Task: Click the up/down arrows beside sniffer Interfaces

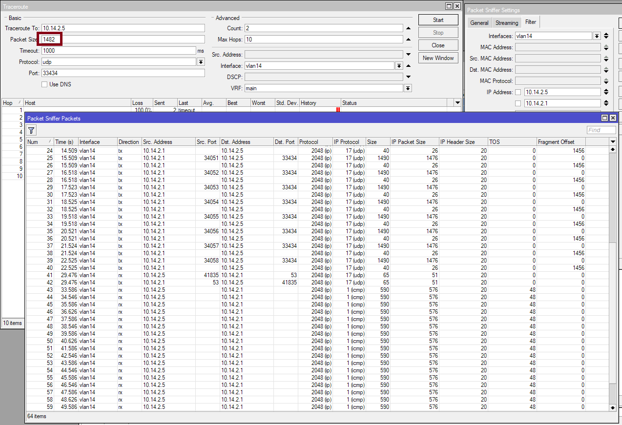Action: 606,36
